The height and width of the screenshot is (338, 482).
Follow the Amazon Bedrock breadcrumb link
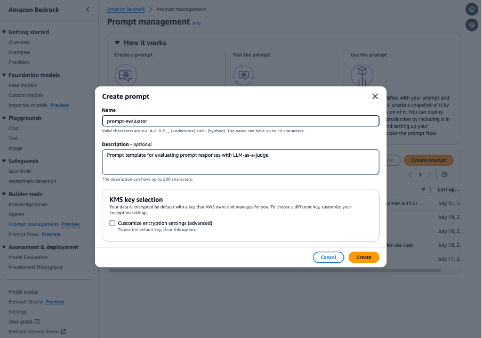point(126,9)
